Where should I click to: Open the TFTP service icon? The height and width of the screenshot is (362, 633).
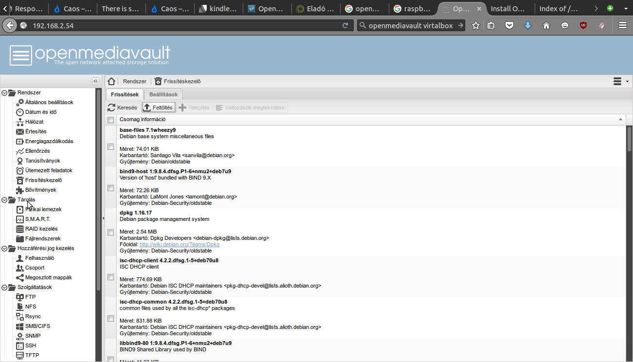[20, 355]
